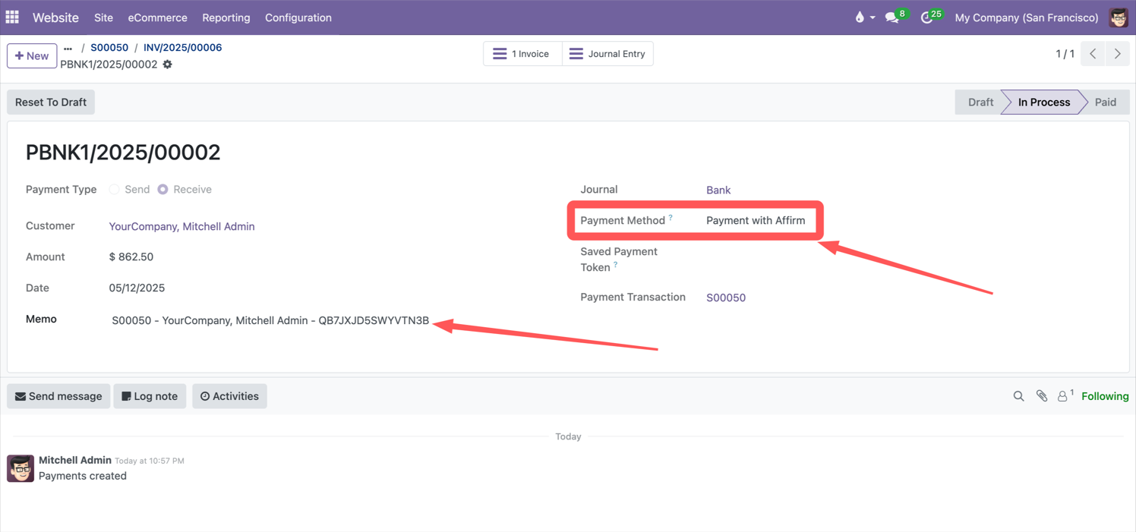Click Reset To Draft button
The image size is (1136, 532).
click(51, 102)
